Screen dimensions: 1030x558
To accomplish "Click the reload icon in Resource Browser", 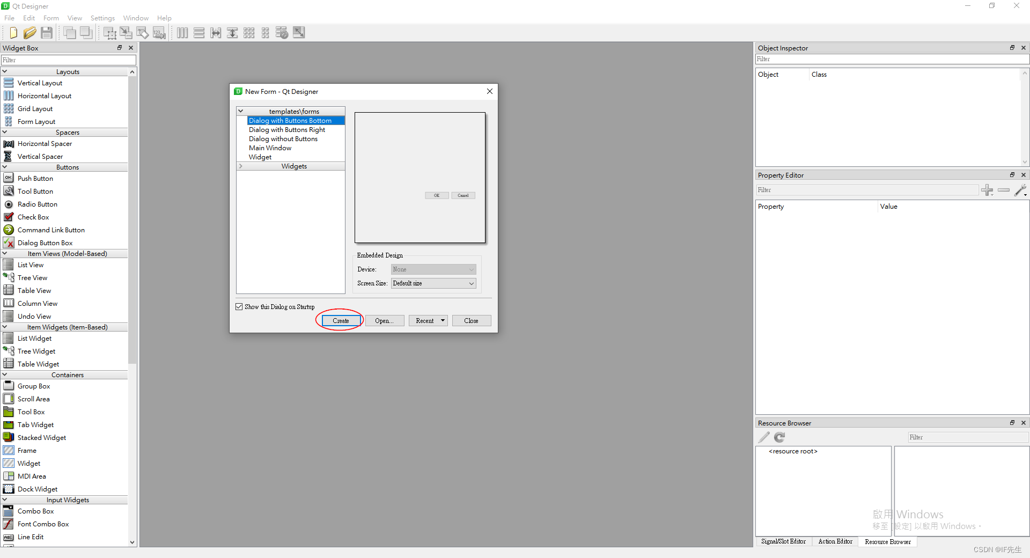I will click(780, 437).
